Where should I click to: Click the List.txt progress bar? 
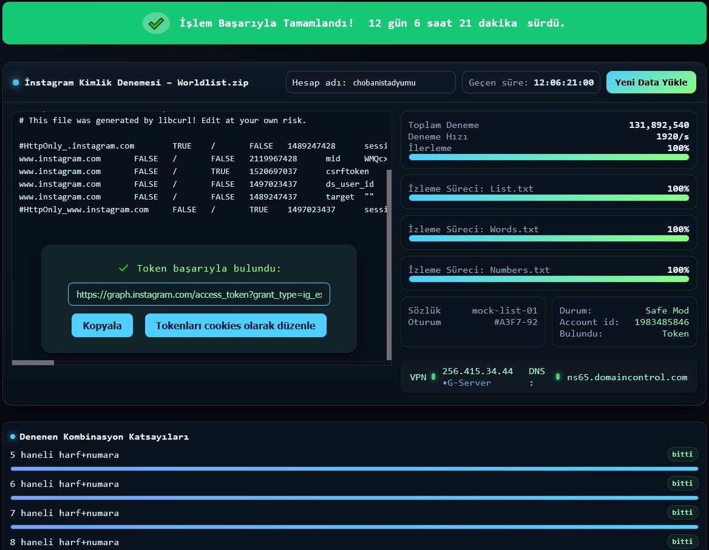click(549, 198)
